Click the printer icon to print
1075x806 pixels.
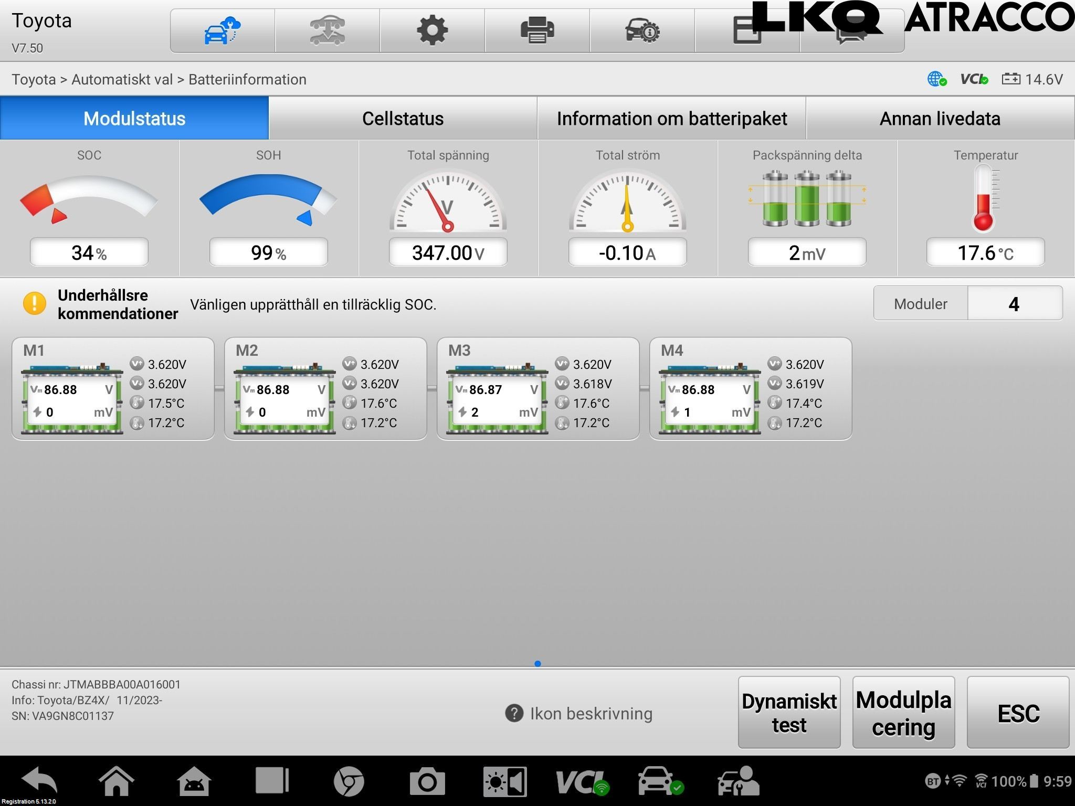tap(537, 30)
